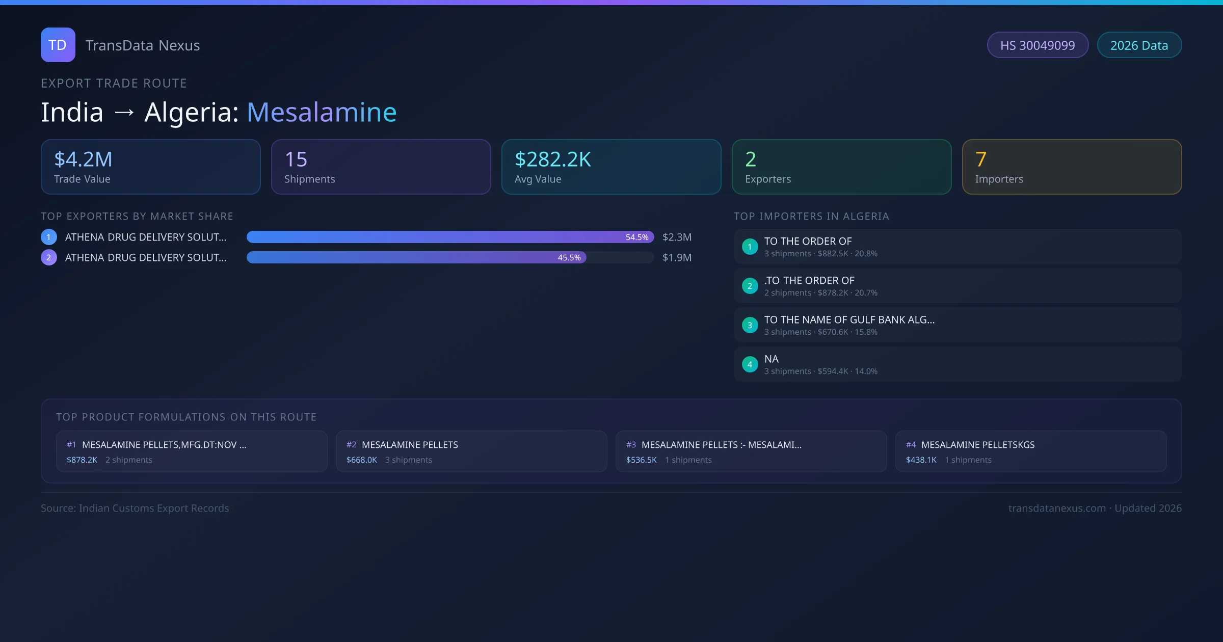Viewport: 1223px width, 642px height.
Task: Open the 7 Importers card
Action: tap(1072, 167)
